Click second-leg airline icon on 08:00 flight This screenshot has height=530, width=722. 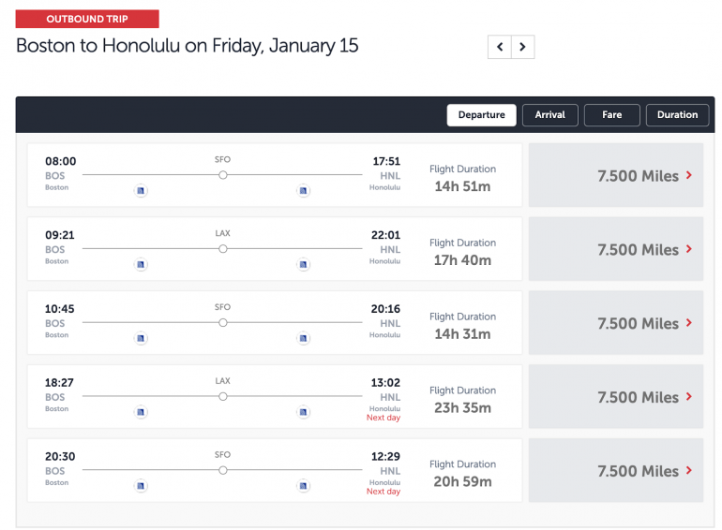[303, 191]
